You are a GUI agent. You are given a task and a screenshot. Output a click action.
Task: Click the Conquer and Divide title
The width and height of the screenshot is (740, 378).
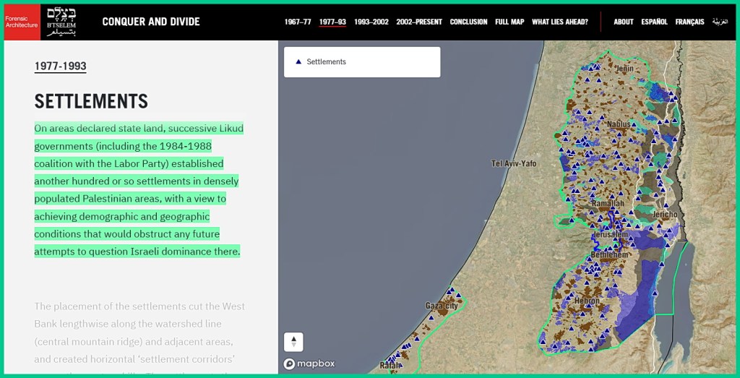(151, 22)
